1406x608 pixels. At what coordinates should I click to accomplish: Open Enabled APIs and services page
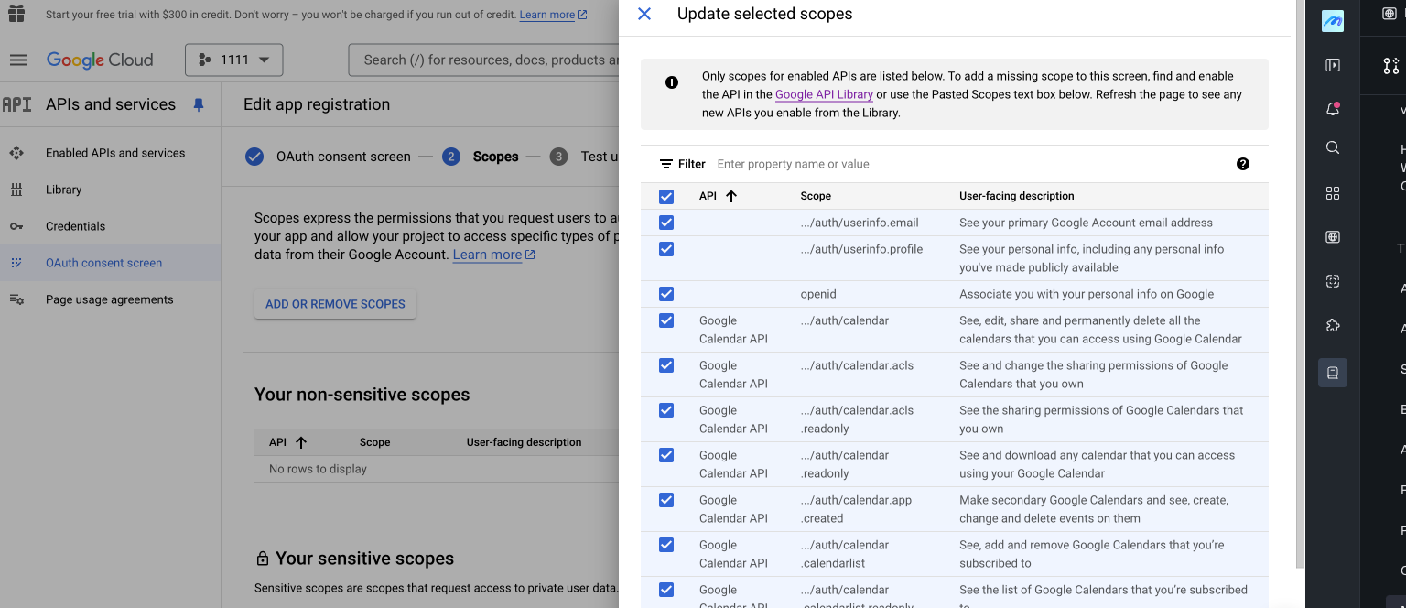[x=115, y=153]
